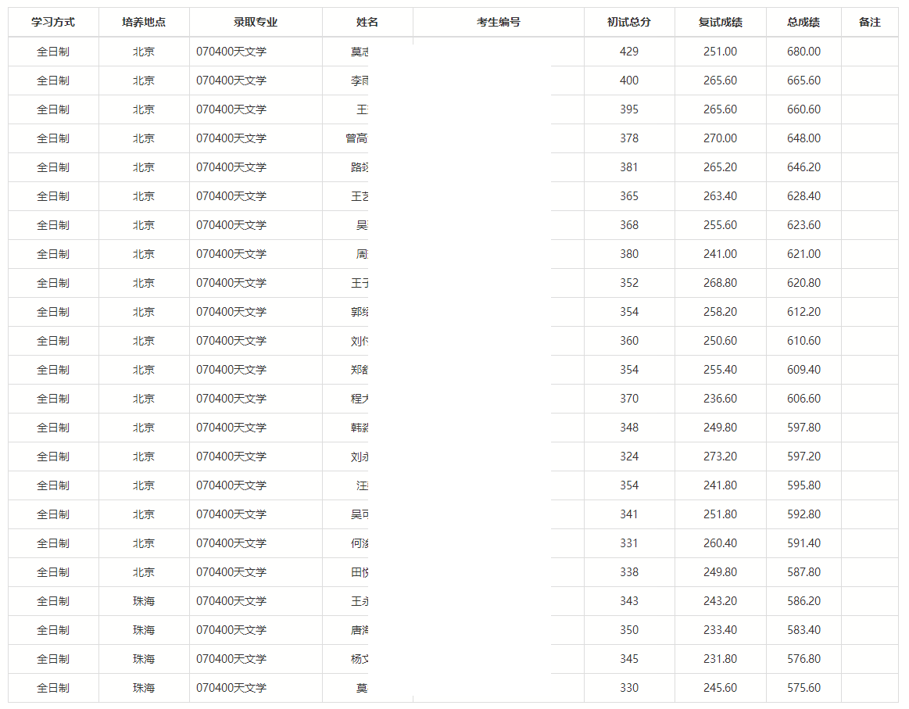The height and width of the screenshot is (709, 909).
Task: Click the 考生编号 column header
Action: point(498,22)
